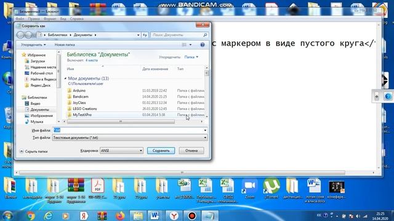The height and width of the screenshot is (221, 394).
Task: Open the Правка menu in Notepad
Action: point(34,19)
